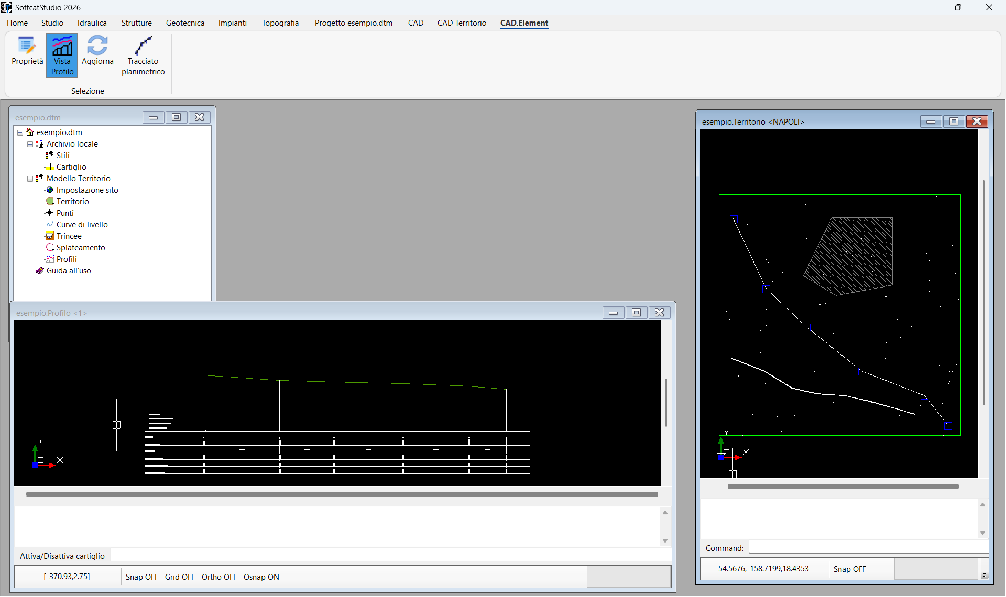This screenshot has width=1006, height=597.
Task: Toggle Snap OFF in the Territorio window
Action: 850,569
